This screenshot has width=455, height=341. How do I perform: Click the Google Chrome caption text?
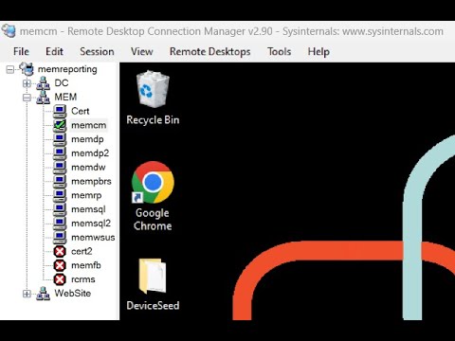pos(153,220)
